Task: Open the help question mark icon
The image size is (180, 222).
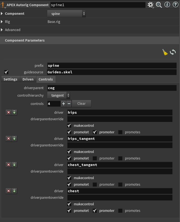Action: [x=175, y=5]
